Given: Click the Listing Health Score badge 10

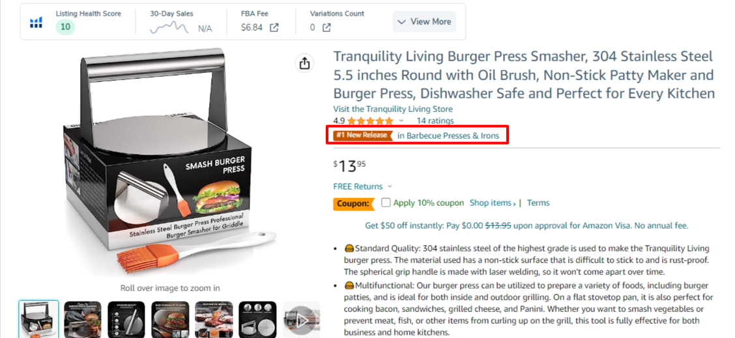Looking at the screenshot, I should point(65,27).
